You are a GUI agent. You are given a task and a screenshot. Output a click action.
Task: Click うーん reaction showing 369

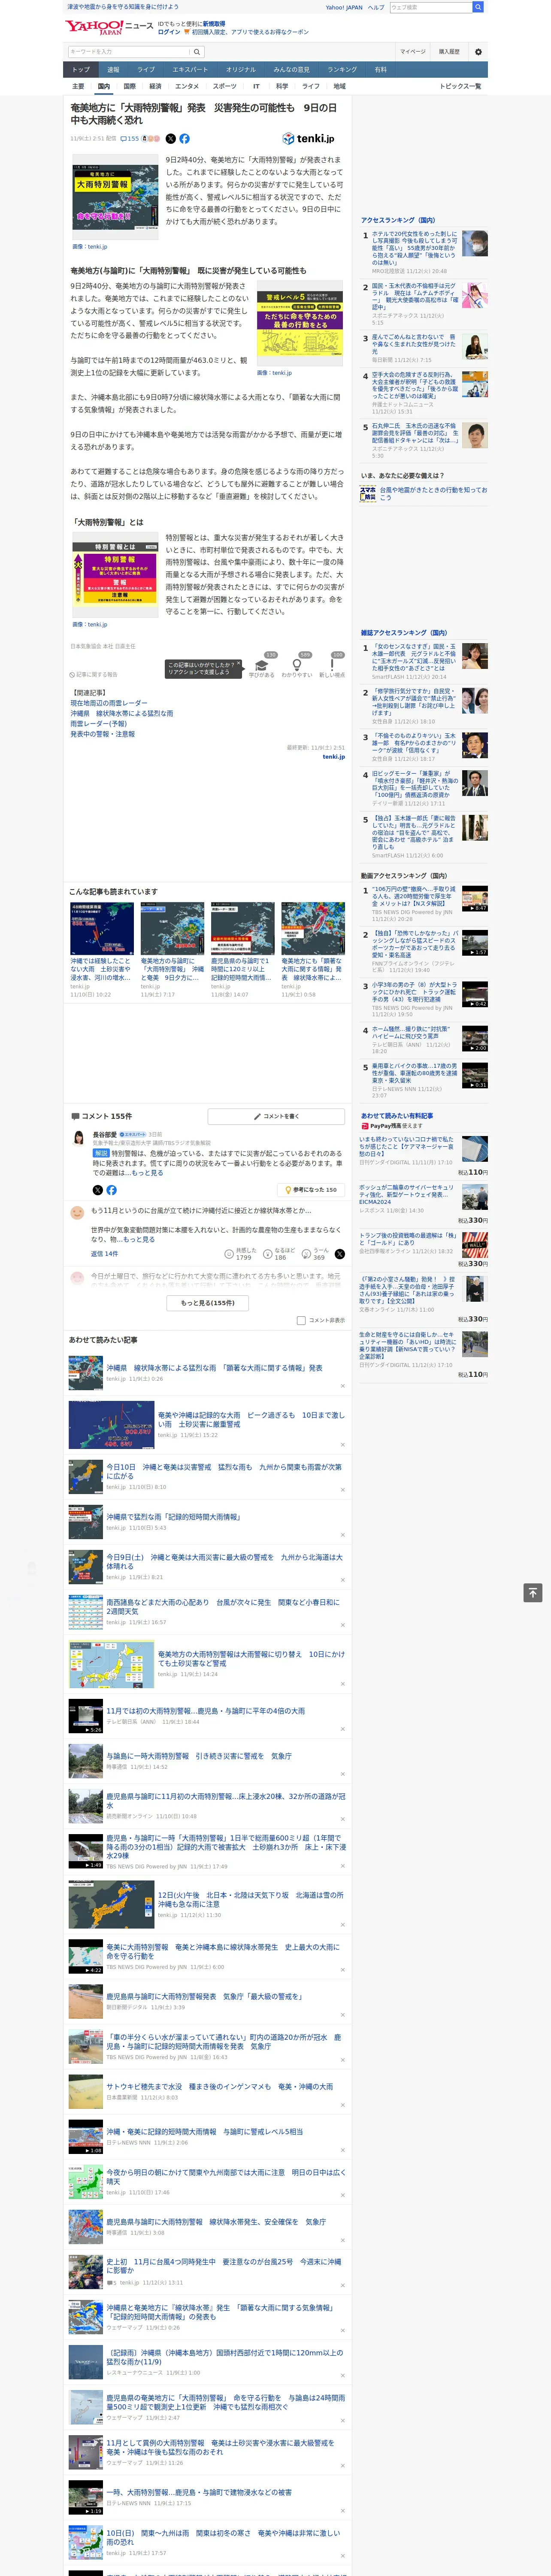pos(315,1254)
